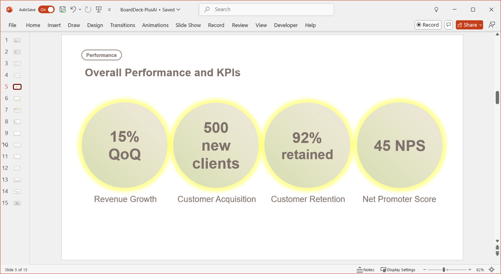Go to next slide double-arrow button
The width and height of the screenshot is (501, 274).
click(497, 254)
